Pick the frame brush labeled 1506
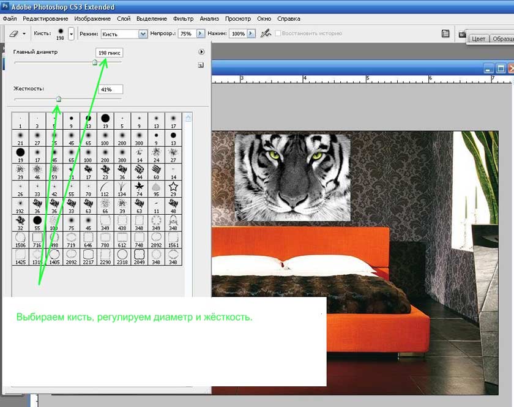Screen dimensions: 514x407 [x=20, y=237]
